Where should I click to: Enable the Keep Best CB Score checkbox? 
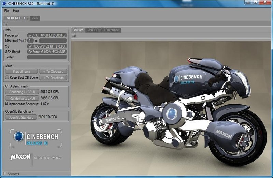pyautogui.click(x=7, y=77)
